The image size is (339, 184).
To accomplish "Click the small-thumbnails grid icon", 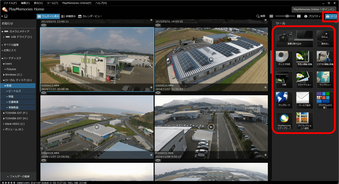I will pos(271,16).
